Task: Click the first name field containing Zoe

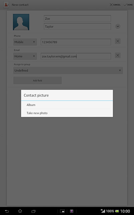Action: click(77, 18)
